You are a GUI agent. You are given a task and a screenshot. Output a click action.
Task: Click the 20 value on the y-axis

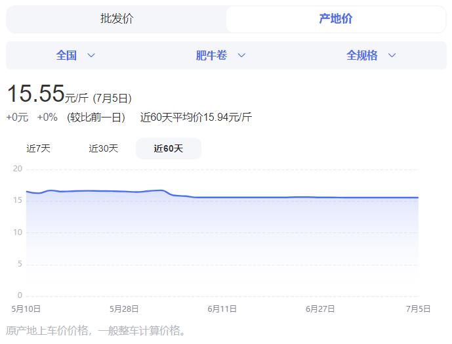point(18,169)
